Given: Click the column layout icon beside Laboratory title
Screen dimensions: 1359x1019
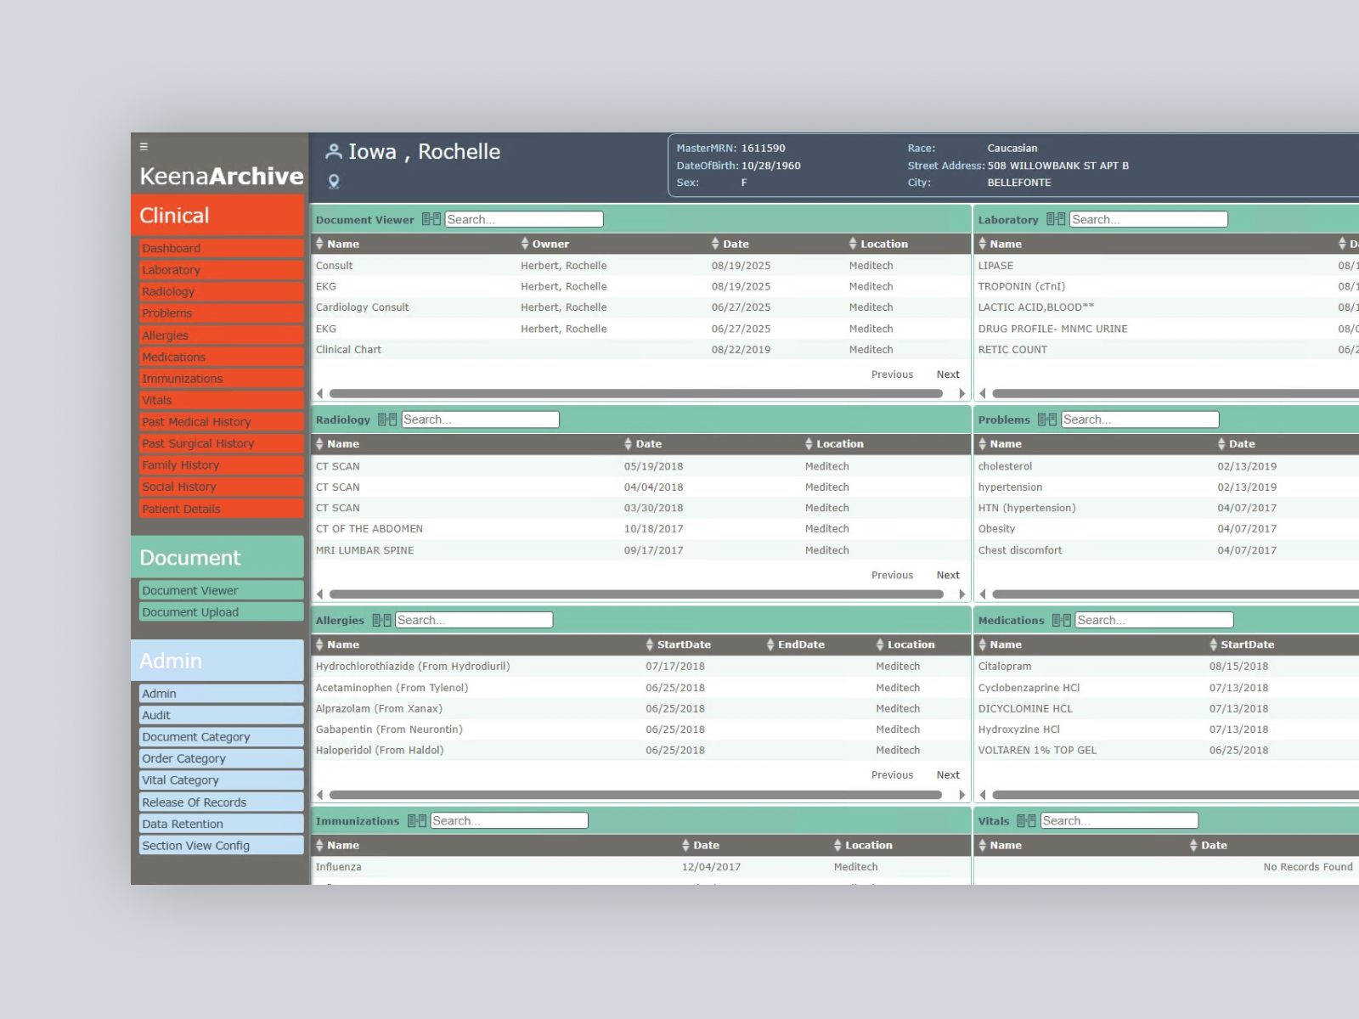Looking at the screenshot, I should 1056,219.
